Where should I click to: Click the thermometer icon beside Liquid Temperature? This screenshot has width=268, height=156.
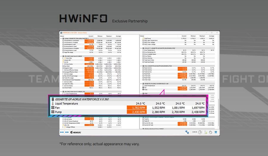(53, 103)
